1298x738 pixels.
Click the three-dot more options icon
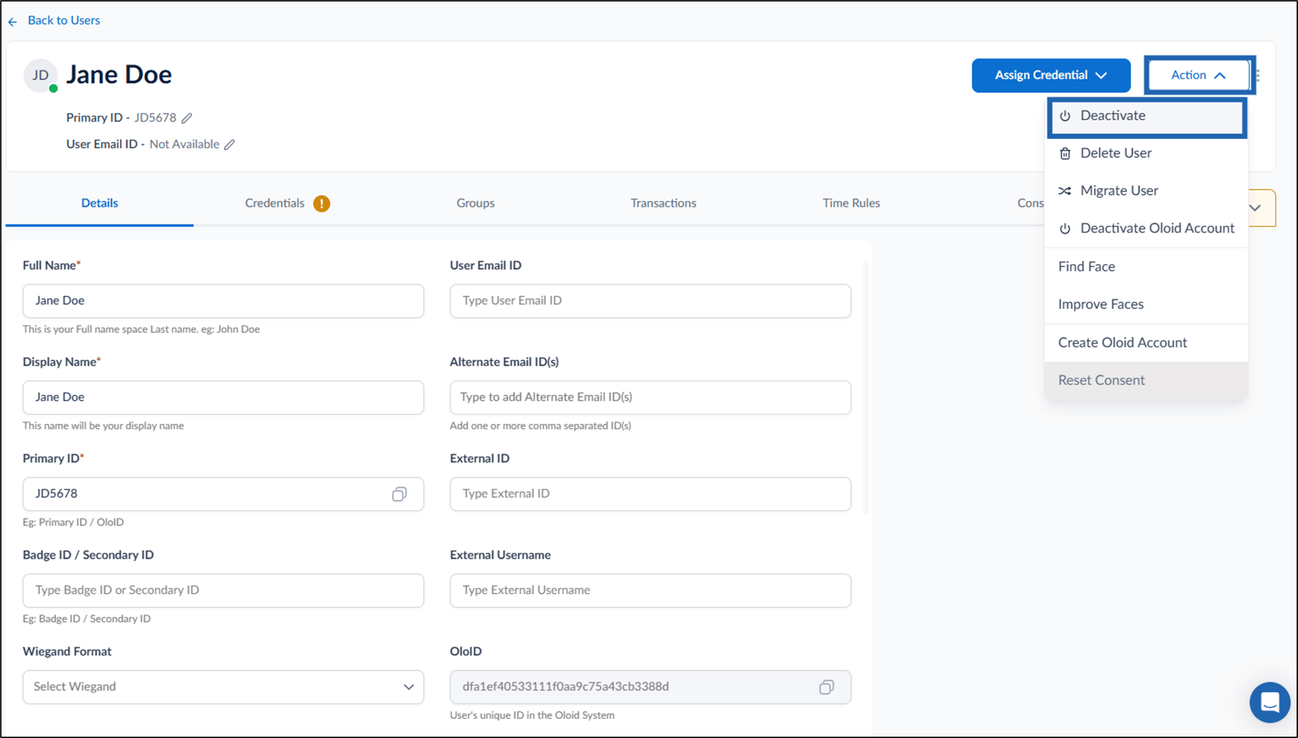(1258, 75)
